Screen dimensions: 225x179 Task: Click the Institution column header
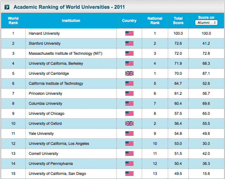point(71,21)
